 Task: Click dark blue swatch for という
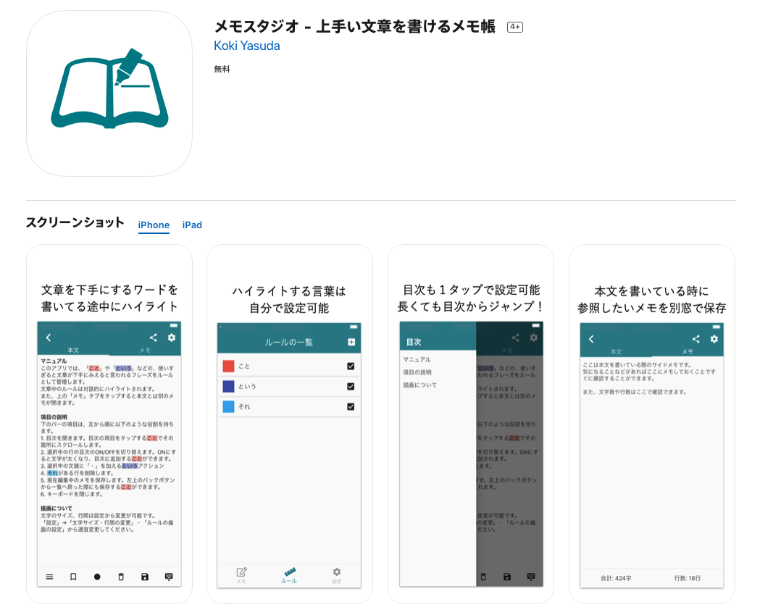[x=228, y=386]
